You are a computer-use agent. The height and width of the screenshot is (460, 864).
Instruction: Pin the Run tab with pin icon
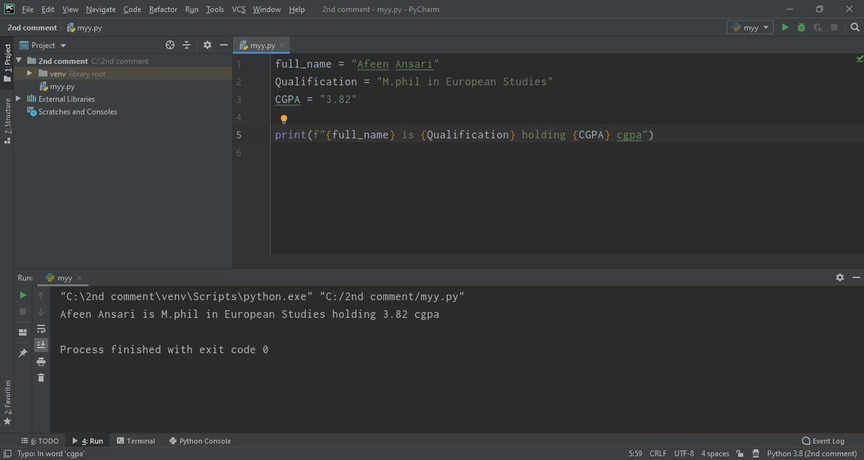23,353
